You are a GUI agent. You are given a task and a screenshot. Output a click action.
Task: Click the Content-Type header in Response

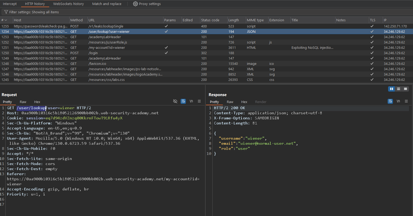click(268, 113)
